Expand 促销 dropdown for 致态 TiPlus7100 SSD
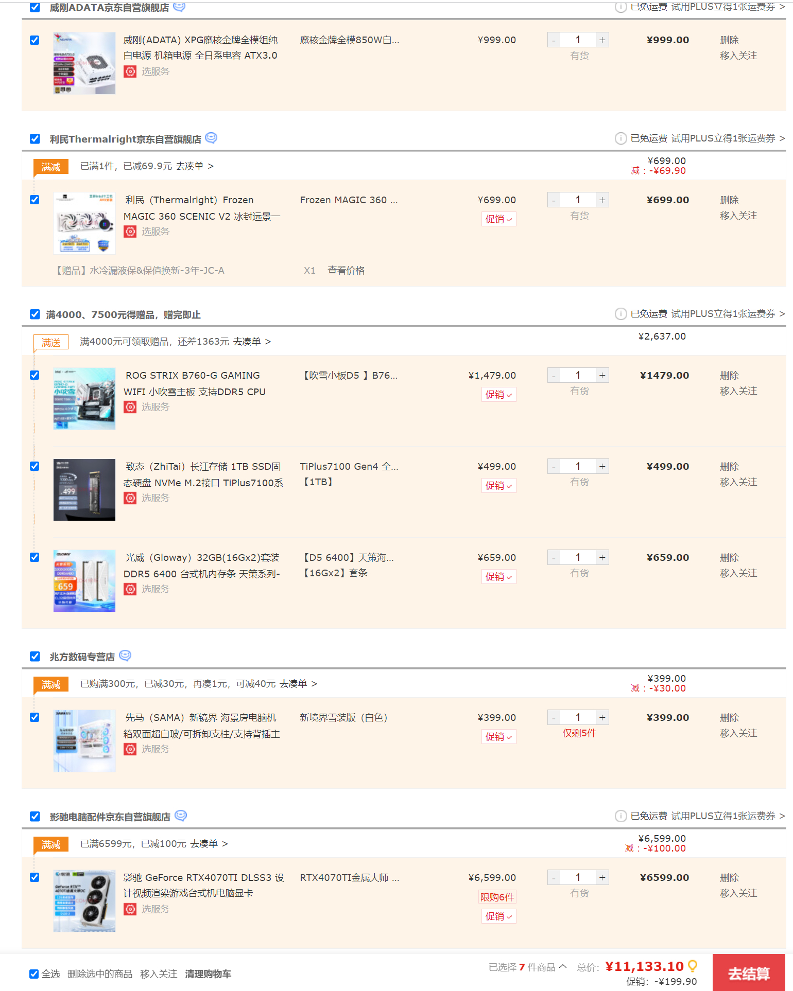The height and width of the screenshot is (991, 793). [498, 486]
